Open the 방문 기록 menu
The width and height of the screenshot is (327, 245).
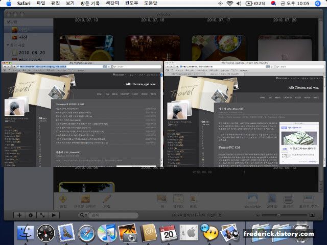(x=90, y=4)
